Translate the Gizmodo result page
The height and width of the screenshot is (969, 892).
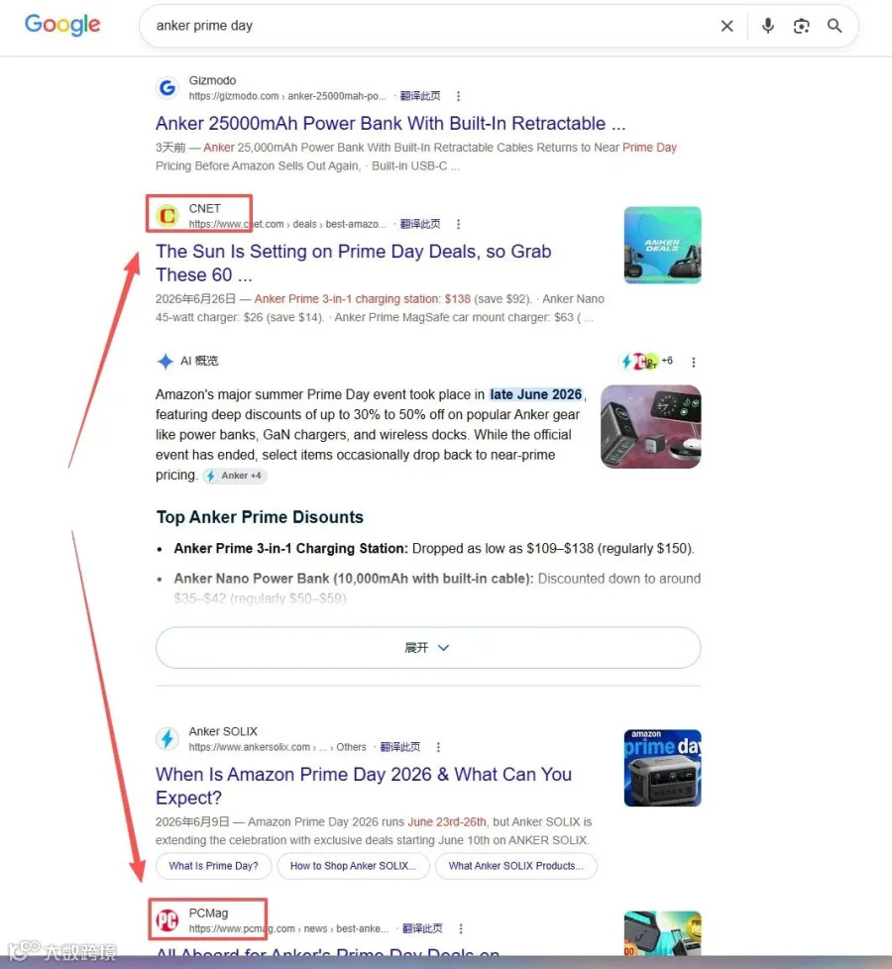click(419, 96)
